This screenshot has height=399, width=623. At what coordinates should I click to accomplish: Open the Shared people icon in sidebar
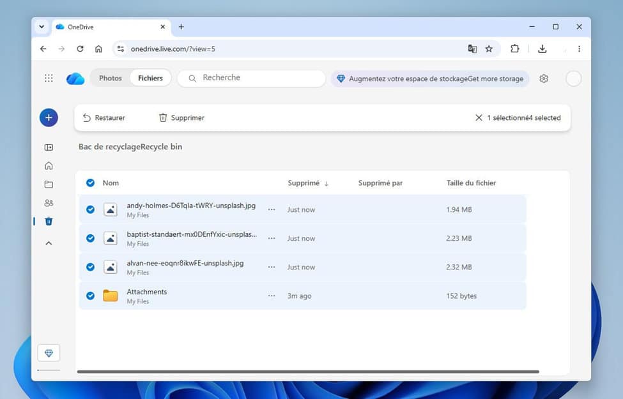click(x=49, y=203)
